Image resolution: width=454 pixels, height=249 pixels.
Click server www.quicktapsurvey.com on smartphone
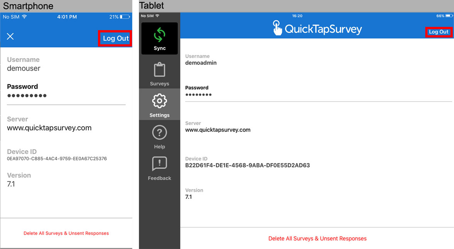[49, 128]
